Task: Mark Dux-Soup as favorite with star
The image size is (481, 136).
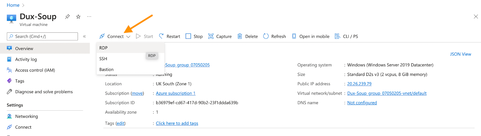Action: [78, 17]
